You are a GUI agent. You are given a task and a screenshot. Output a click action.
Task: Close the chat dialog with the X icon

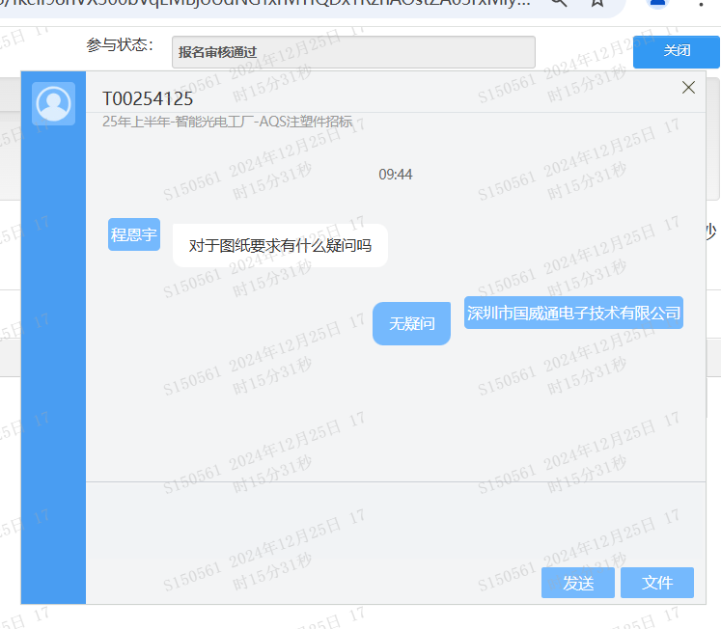688,88
